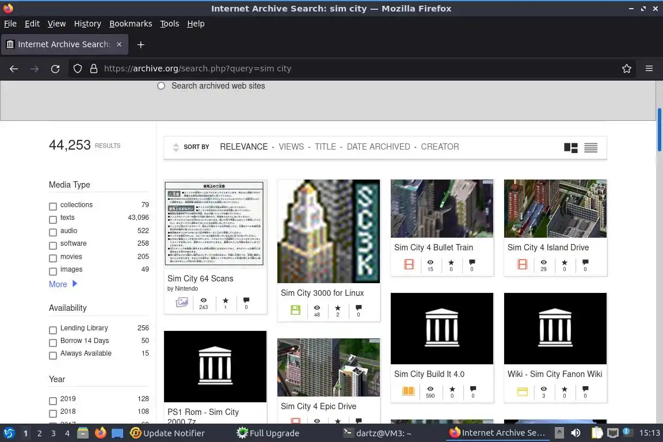Filter results by year 2019

(x=53, y=401)
